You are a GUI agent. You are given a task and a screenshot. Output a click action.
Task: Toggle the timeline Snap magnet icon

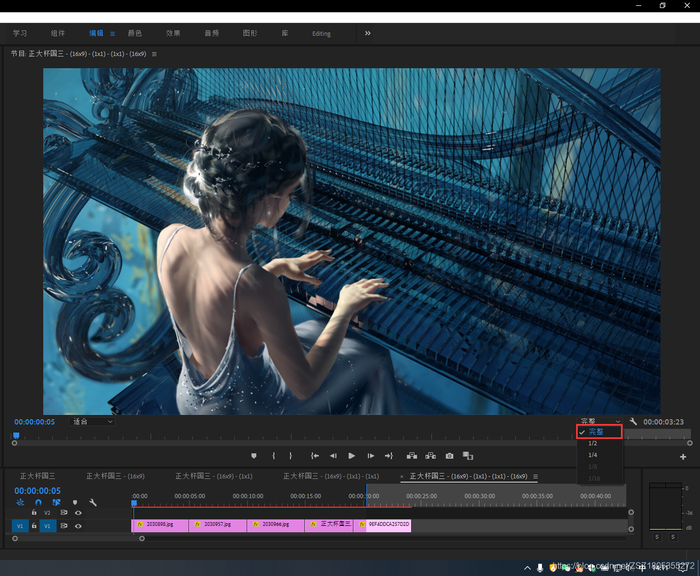(x=38, y=502)
